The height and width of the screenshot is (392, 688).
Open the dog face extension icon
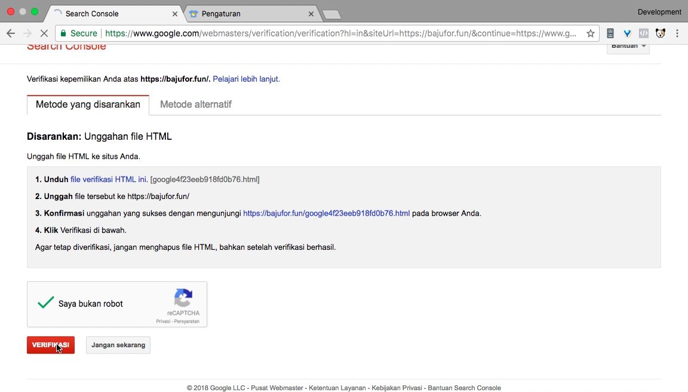click(x=661, y=33)
